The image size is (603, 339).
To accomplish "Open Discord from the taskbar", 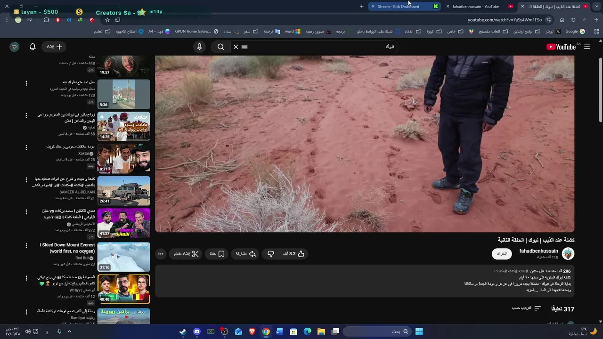I will coord(197,331).
